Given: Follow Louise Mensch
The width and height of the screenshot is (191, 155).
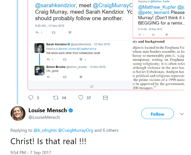Looking at the screenshot, I should (x=157, y=114).
